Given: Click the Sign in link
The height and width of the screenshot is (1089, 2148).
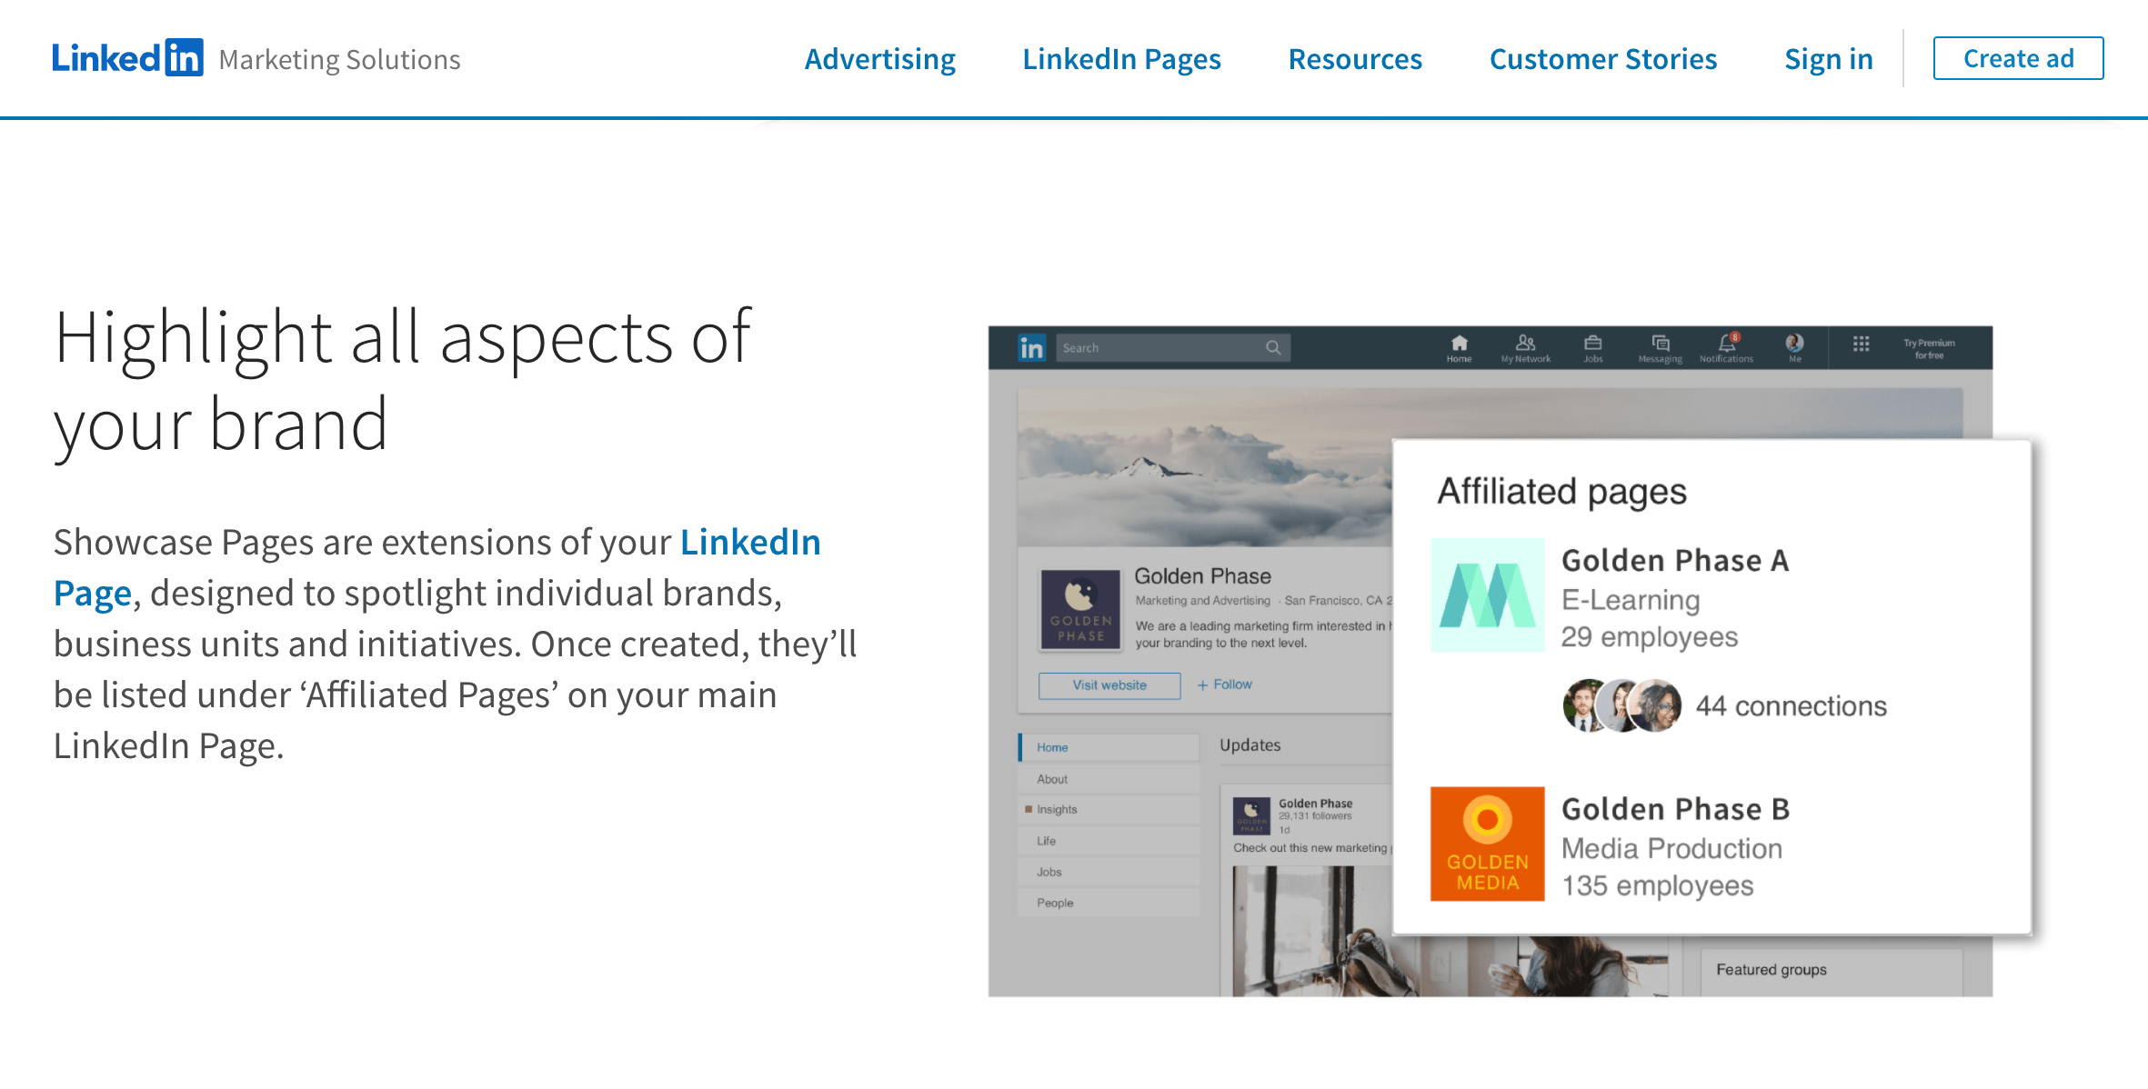Looking at the screenshot, I should [x=1828, y=59].
